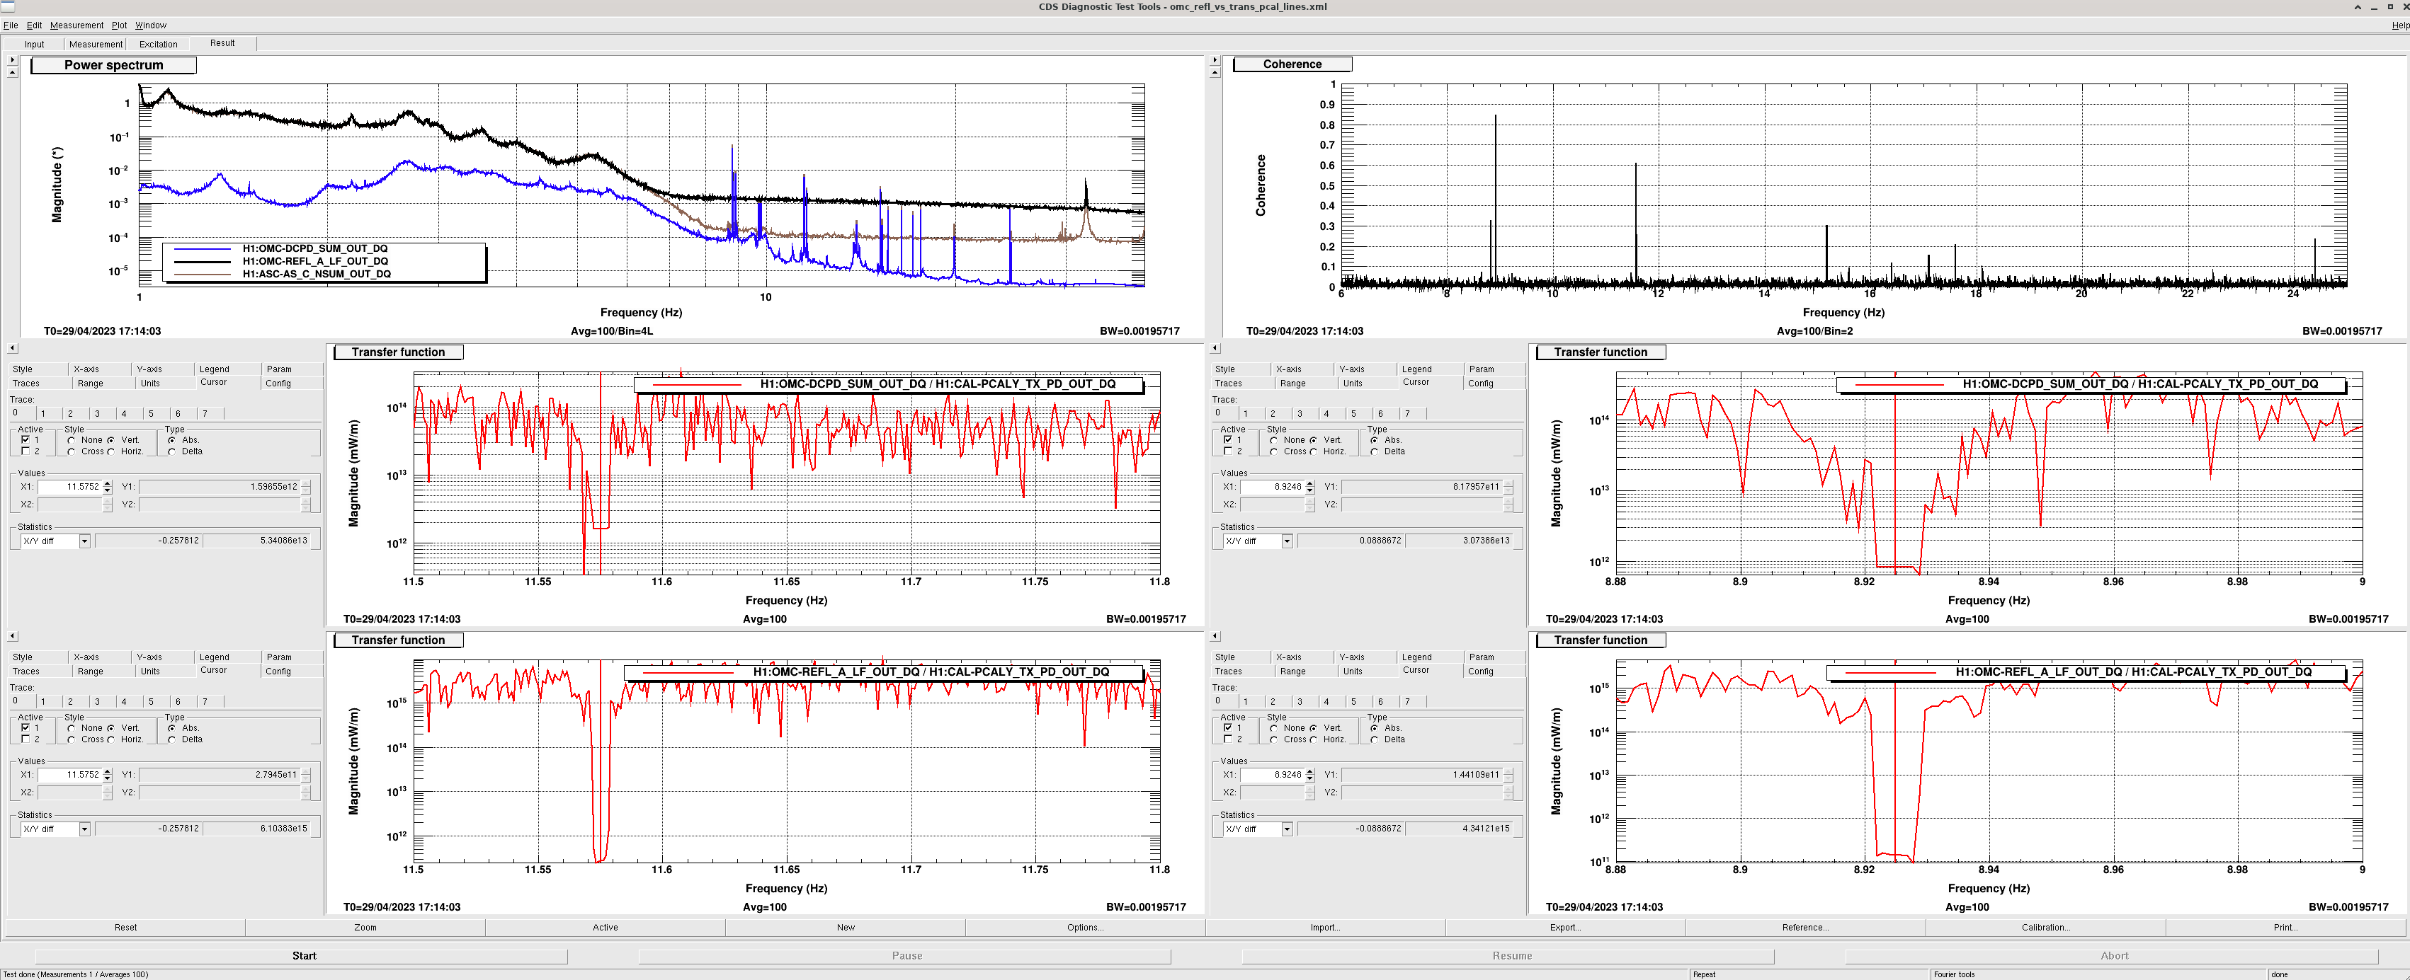Collapse options panel showing Y1 1.44109e11 via arrow
The width and height of the screenshot is (2410, 980).
tap(1215, 636)
